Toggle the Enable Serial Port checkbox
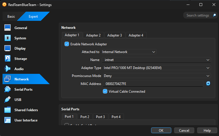The image size is (219, 136). (x=67, y=124)
